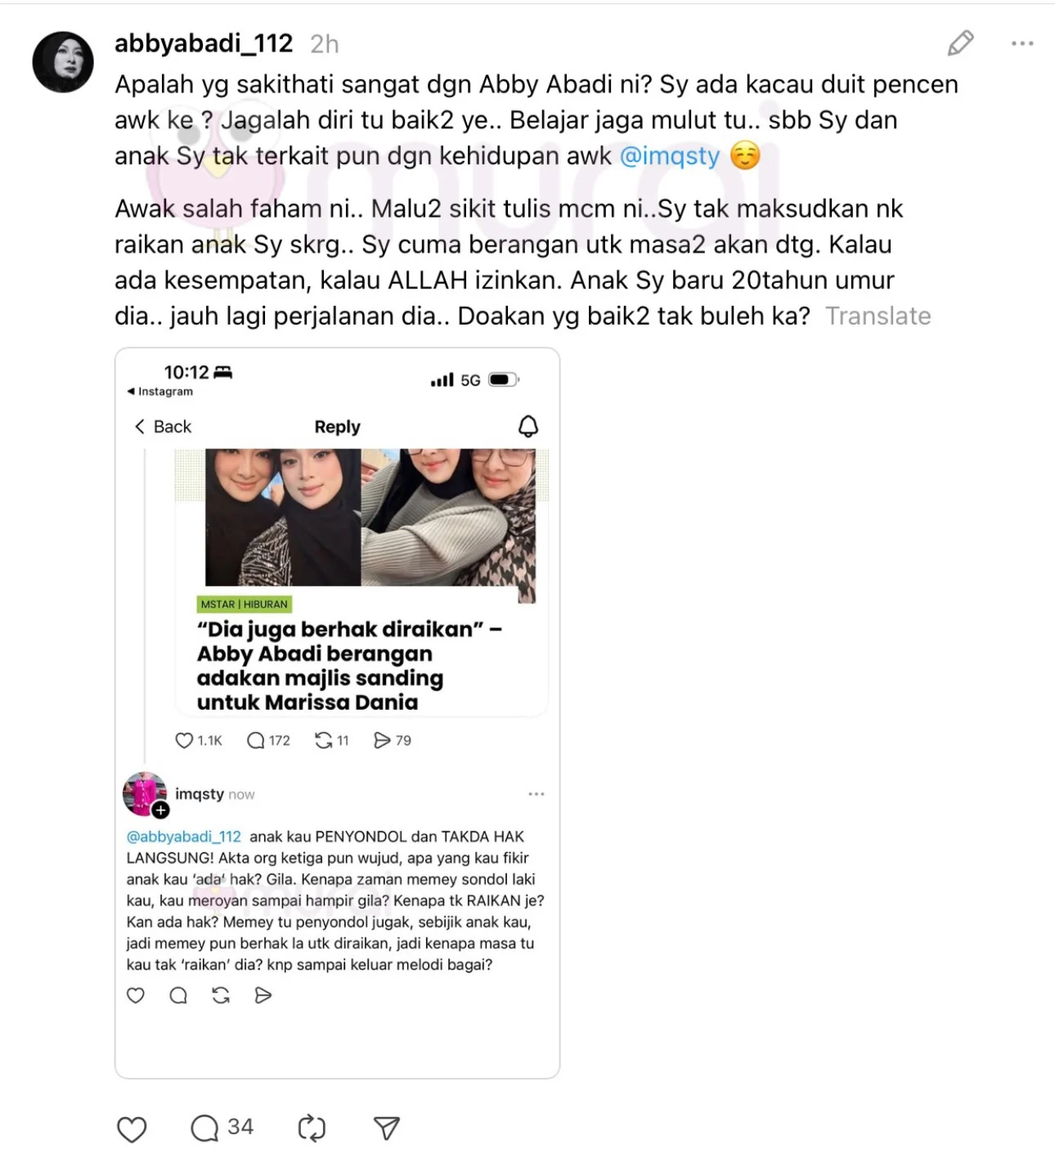Viewport: 1055px width, 1162px height.
Task: Click the 79 shares send icon
Action: click(x=382, y=740)
